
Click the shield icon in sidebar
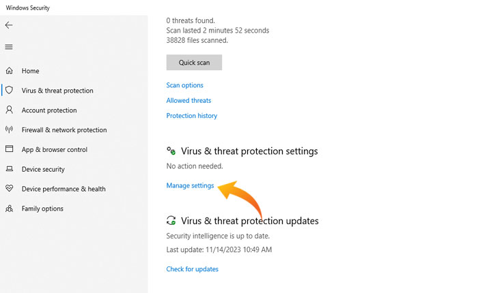click(10, 91)
